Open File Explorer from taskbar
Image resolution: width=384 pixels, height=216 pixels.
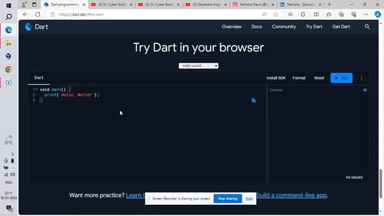coord(8,43)
